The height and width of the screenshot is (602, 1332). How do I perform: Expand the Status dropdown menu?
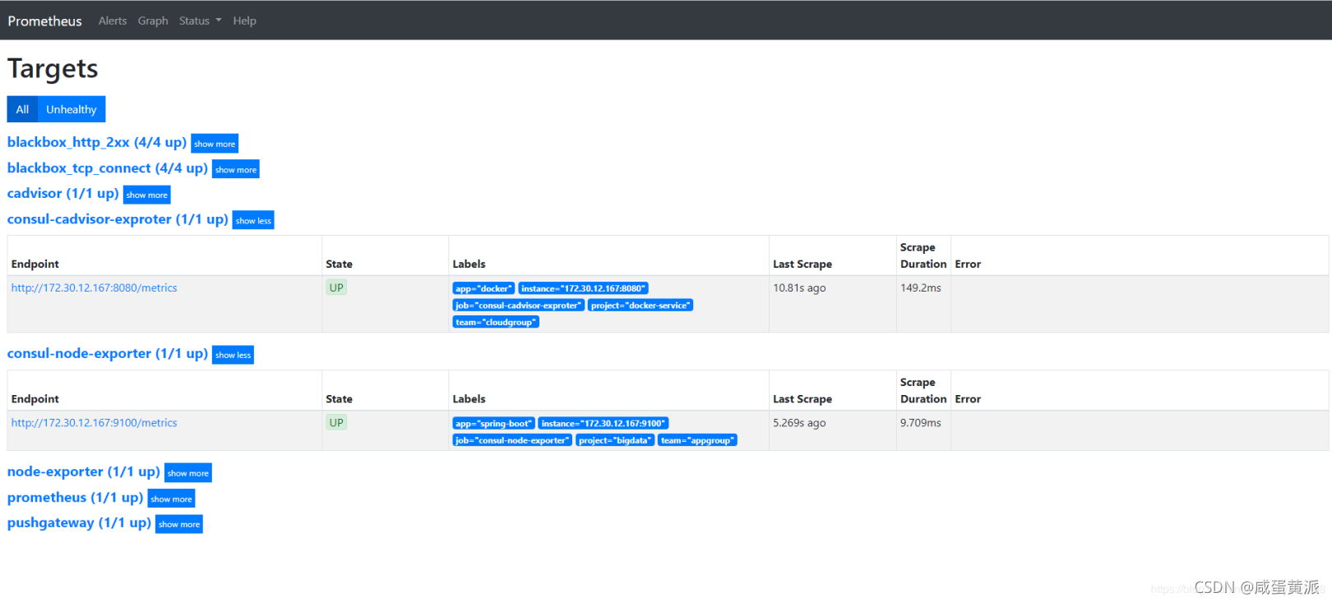click(201, 21)
